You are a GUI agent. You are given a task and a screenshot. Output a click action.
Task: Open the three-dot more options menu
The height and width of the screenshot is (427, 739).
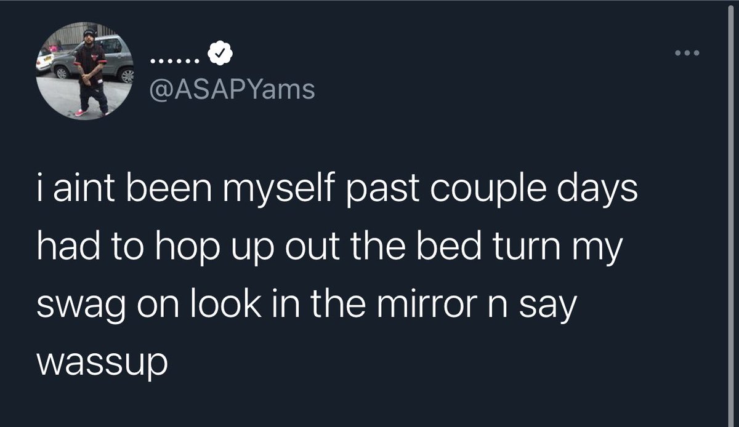tap(687, 54)
